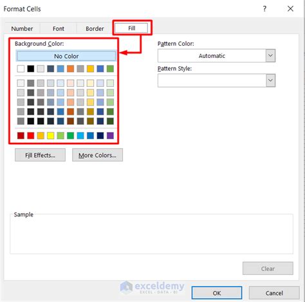Pick black swatch in theme colors row
The image size is (305, 302).
(x=31, y=69)
